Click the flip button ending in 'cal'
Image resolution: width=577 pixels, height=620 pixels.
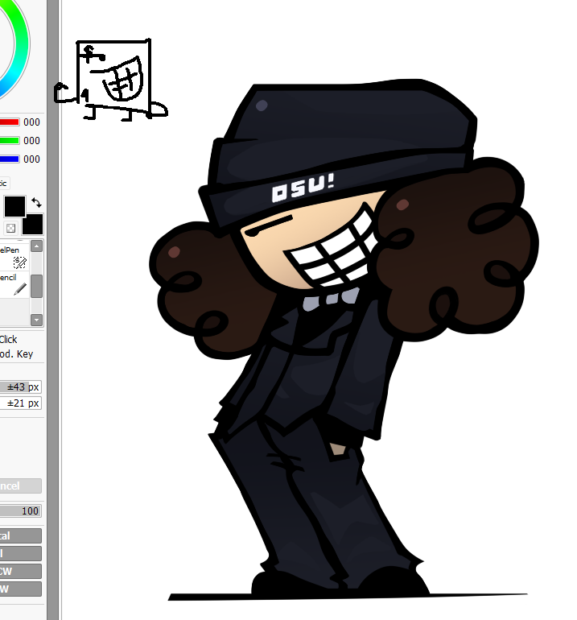[21, 536]
